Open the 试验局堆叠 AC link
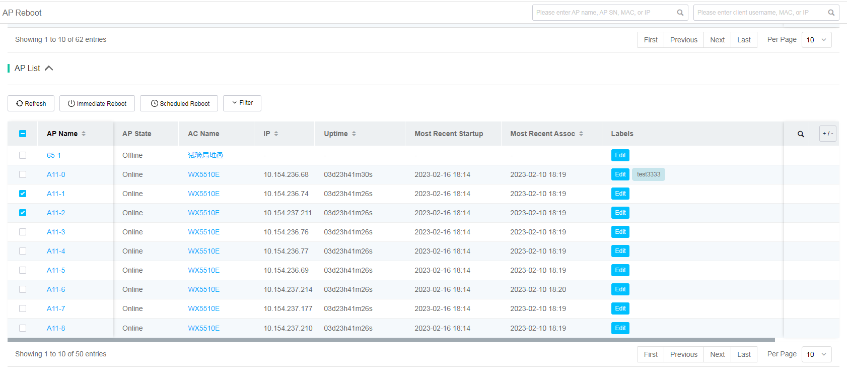Image resolution: width=847 pixels, height=374 pixels. pos(205,155)
